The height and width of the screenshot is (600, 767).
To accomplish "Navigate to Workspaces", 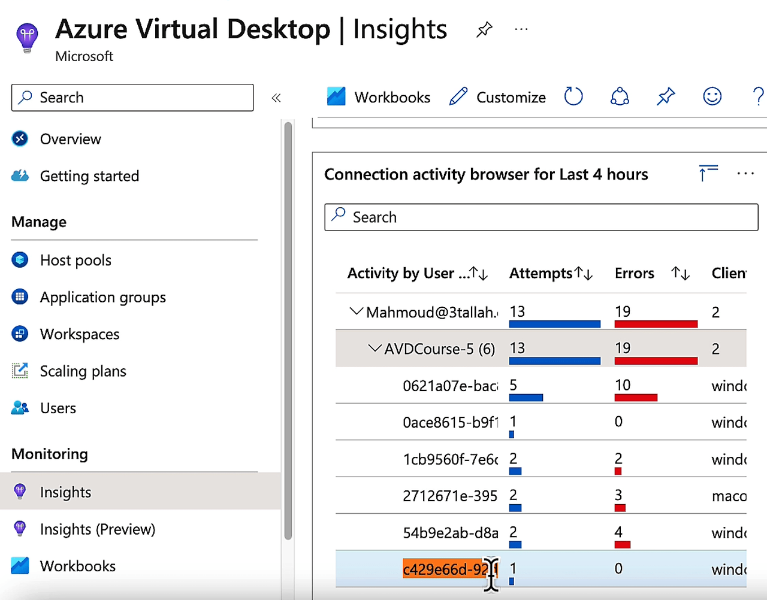I will coord(80,334).
